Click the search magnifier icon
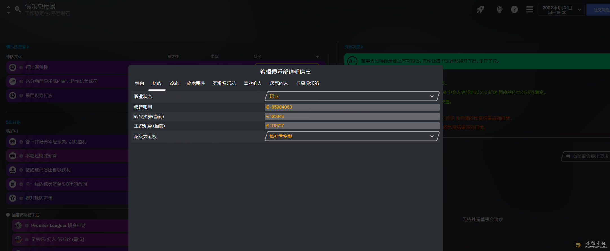The height and width of the screenshot is (251, 610). tap(17, 10)
